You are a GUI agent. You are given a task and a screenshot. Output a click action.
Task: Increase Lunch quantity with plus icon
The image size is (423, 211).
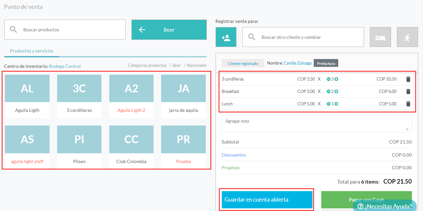click(336, 104)
